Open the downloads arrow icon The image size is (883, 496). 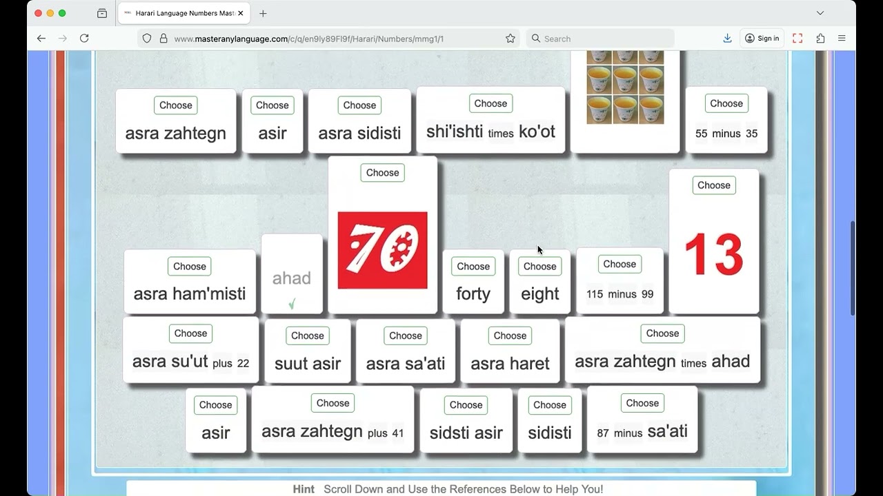coord(727,39)
